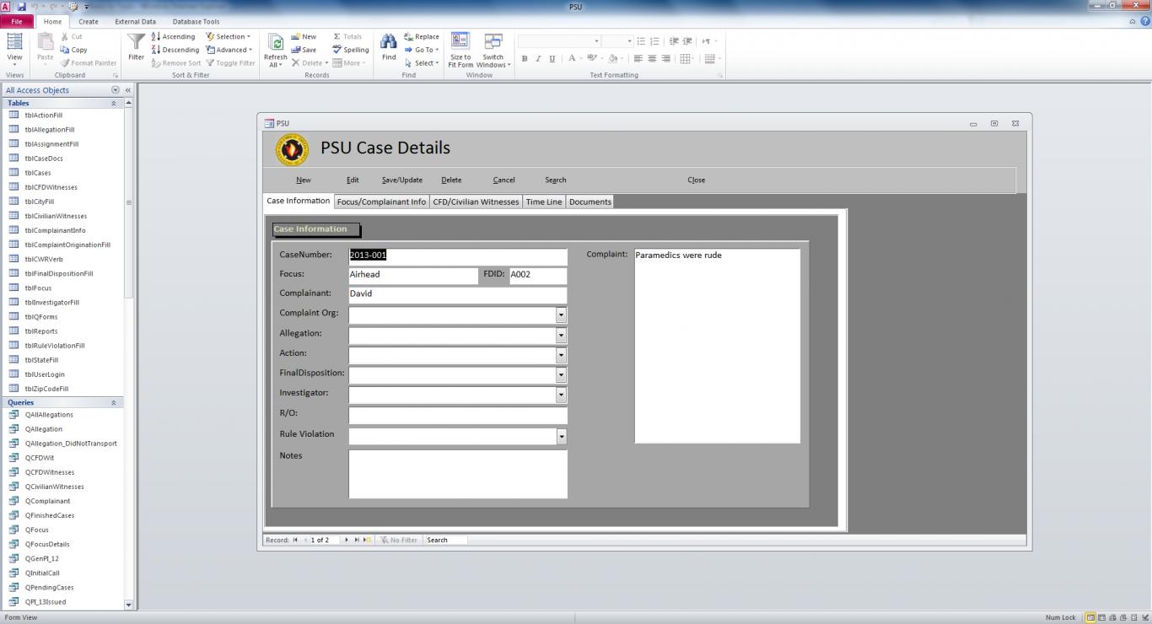This screenshot has height=624, width=1152.
Task: Switch to Form View in the status bar
Action: (1090, 617)
